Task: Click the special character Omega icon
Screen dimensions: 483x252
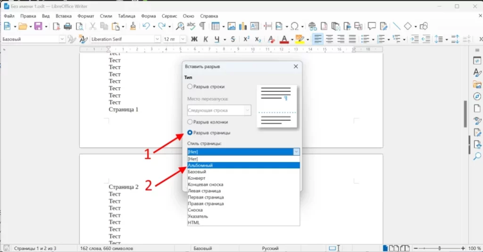Action: (294, 26)
